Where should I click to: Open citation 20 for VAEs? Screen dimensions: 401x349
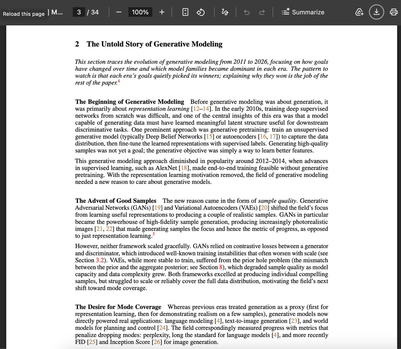pos(264,208)
